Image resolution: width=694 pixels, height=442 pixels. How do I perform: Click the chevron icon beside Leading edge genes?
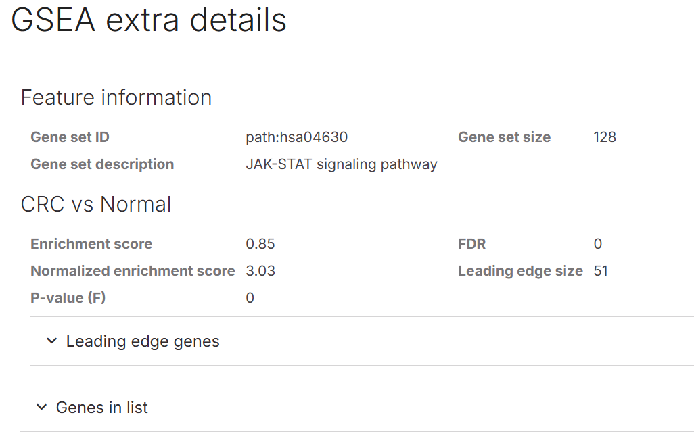coord(52,341)
